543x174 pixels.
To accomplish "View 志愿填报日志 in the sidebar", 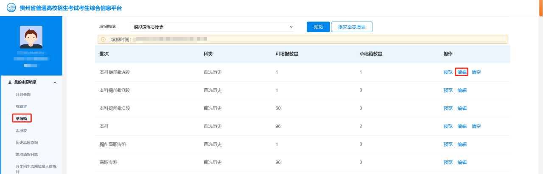I will (27, 155).
